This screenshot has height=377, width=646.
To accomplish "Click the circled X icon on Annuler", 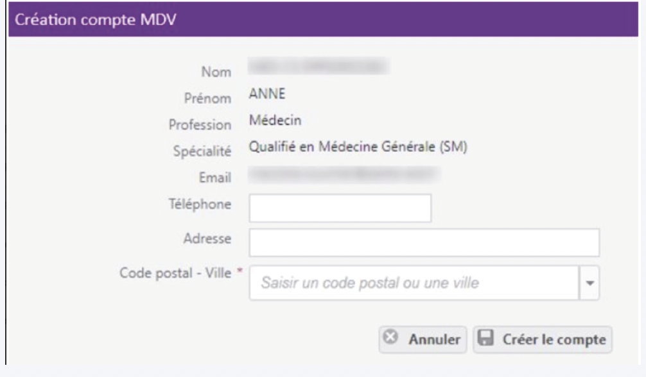I will [x=390, y=337].
